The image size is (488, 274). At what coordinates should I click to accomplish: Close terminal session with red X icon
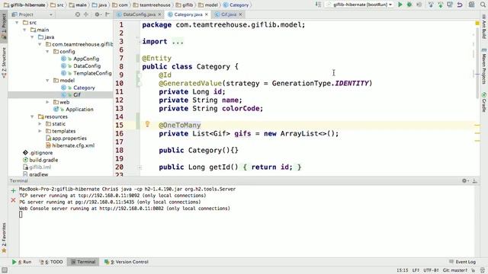13,200
